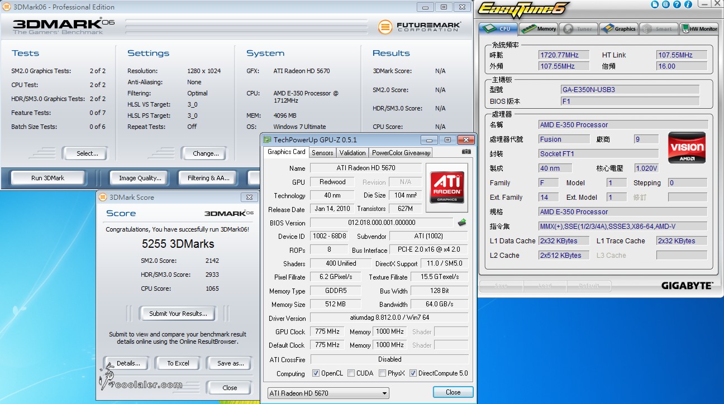The height and width of the screenshot is (404, 724).
Task: Click the GPU Clock 775 MHz field
Action: tap(327, 331)
